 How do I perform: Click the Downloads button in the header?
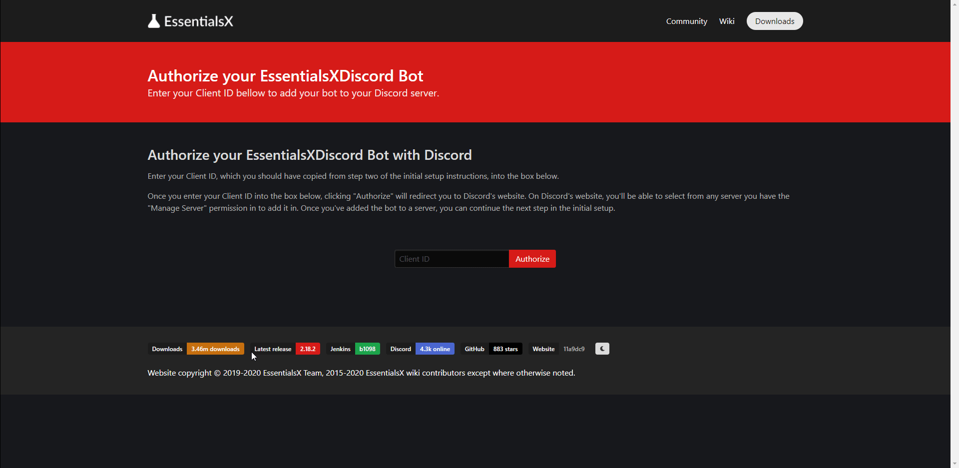[775, 21]
